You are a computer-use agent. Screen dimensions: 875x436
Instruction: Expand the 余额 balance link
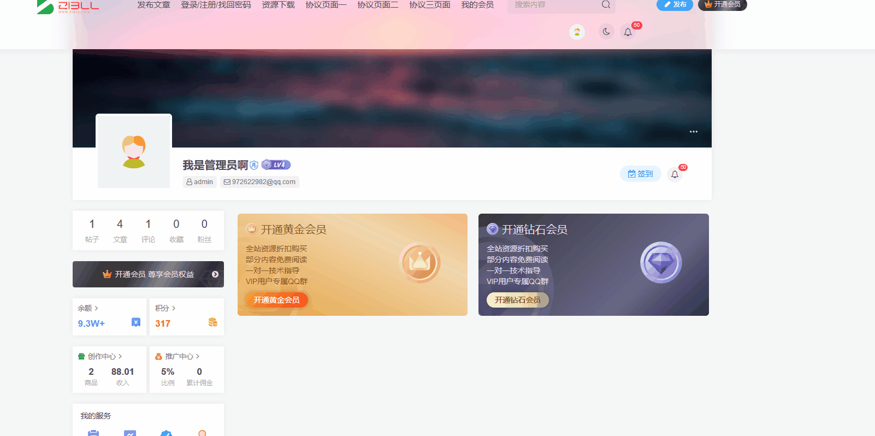pos(88,308)
